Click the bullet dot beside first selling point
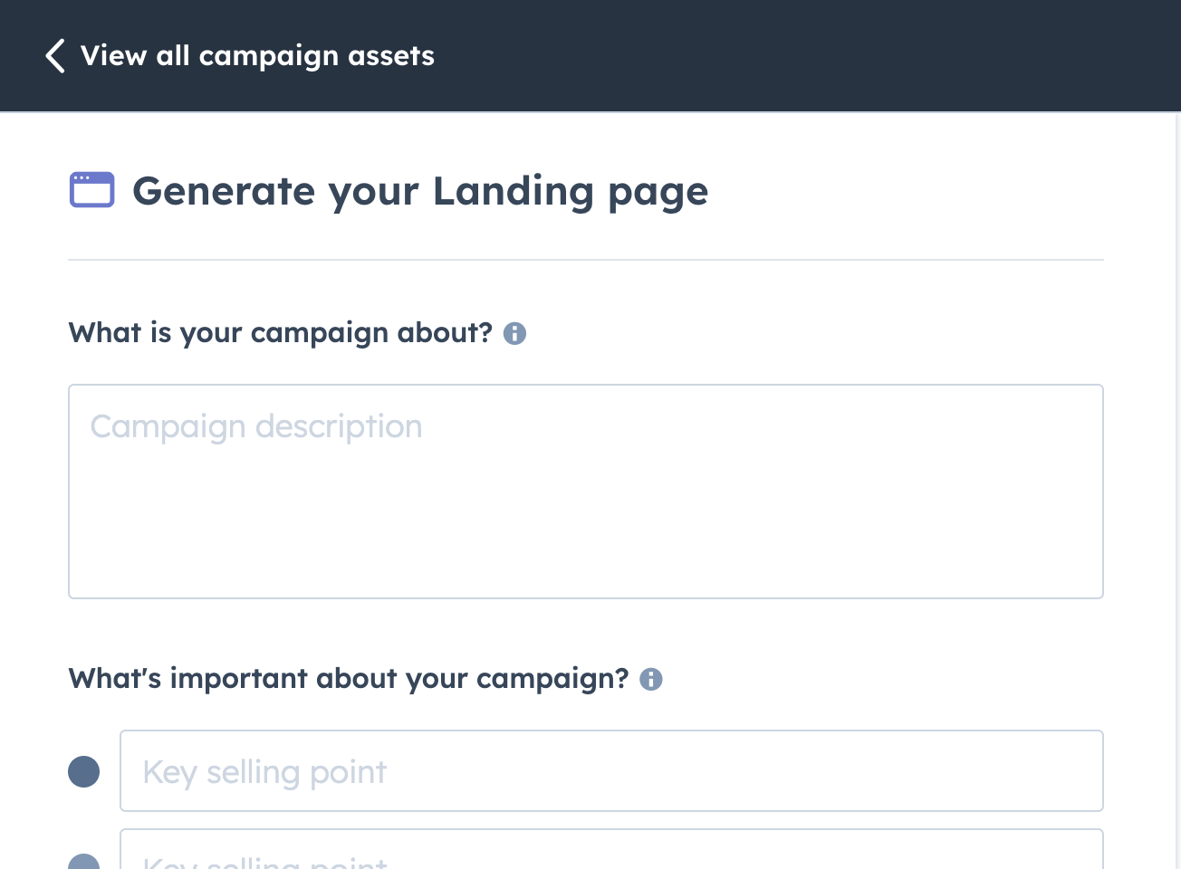 point(84,770)
